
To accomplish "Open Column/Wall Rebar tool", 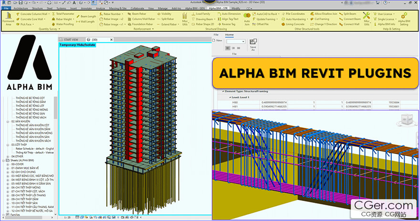I will (x=141, y=19).
